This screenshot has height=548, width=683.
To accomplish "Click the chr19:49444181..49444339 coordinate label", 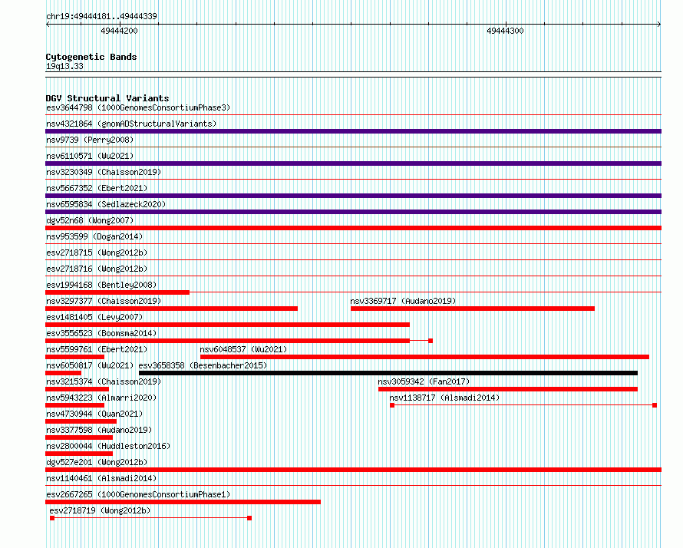I will (x=101, y=16).
